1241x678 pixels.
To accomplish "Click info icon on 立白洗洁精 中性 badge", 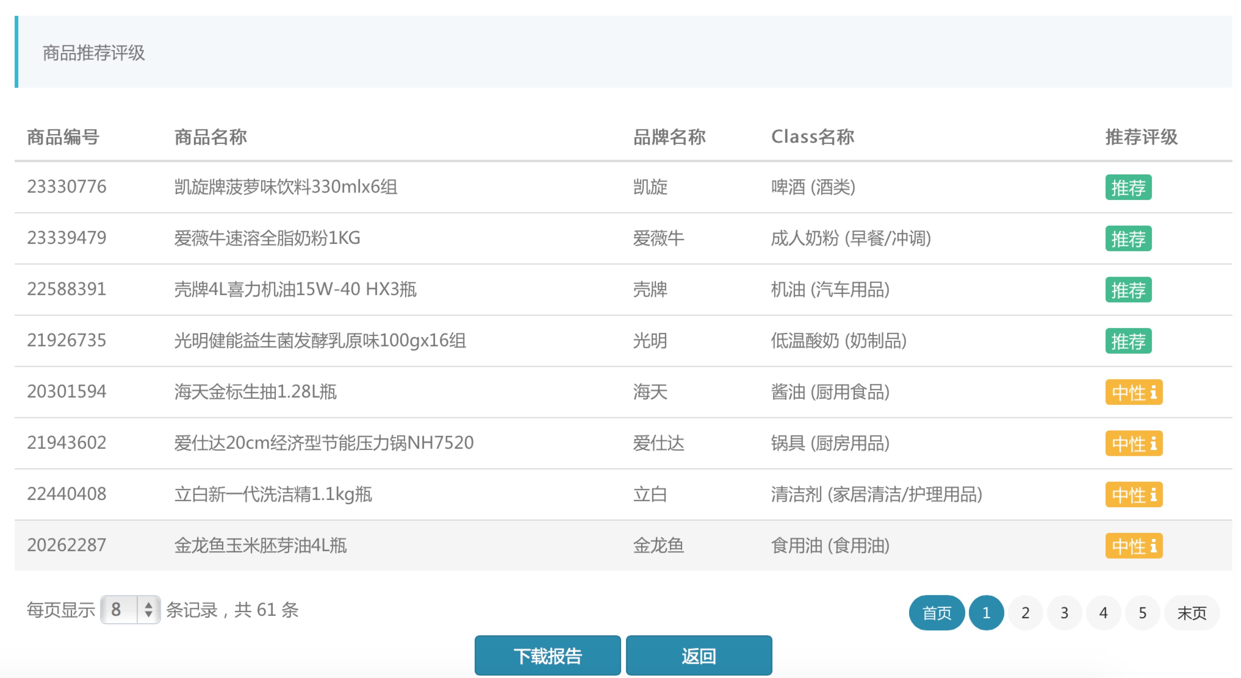I will tap(1153, 494).
